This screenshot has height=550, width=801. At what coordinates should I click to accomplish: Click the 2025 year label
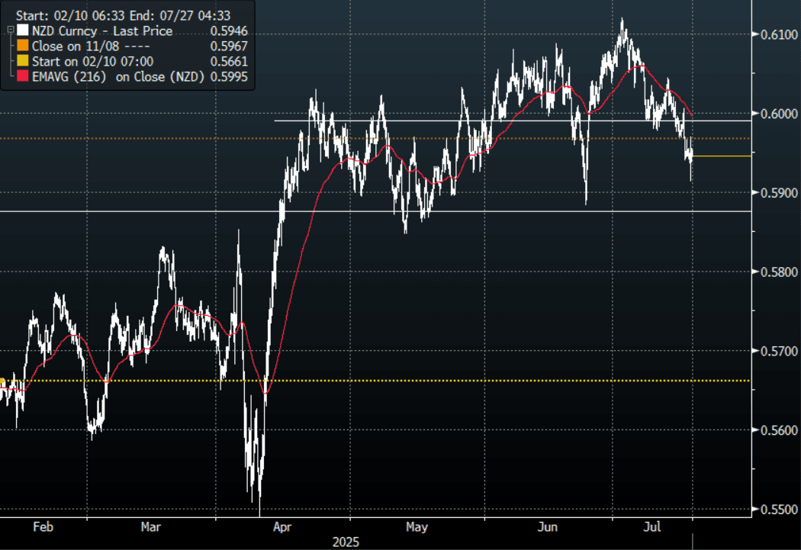pos(345,542)
